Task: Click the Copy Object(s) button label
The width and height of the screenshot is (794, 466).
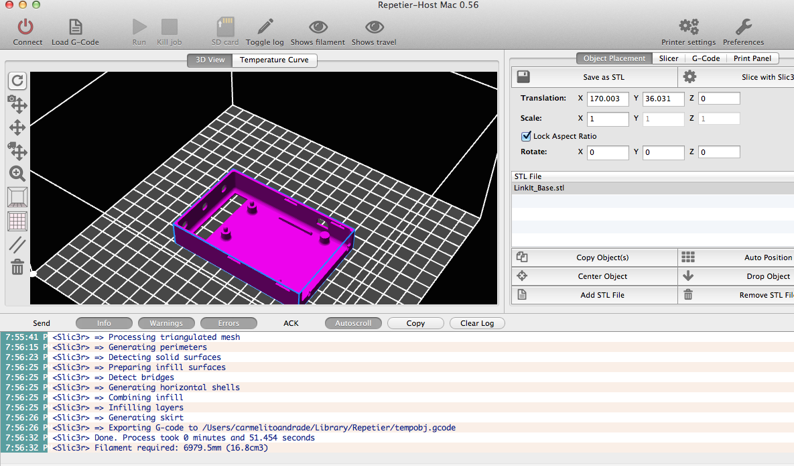Action: point(602,257)
